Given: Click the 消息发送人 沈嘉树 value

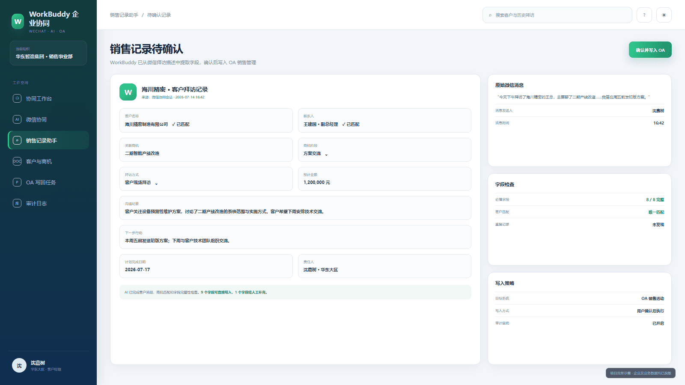Looking at the screenshot, I should [658, 111].
